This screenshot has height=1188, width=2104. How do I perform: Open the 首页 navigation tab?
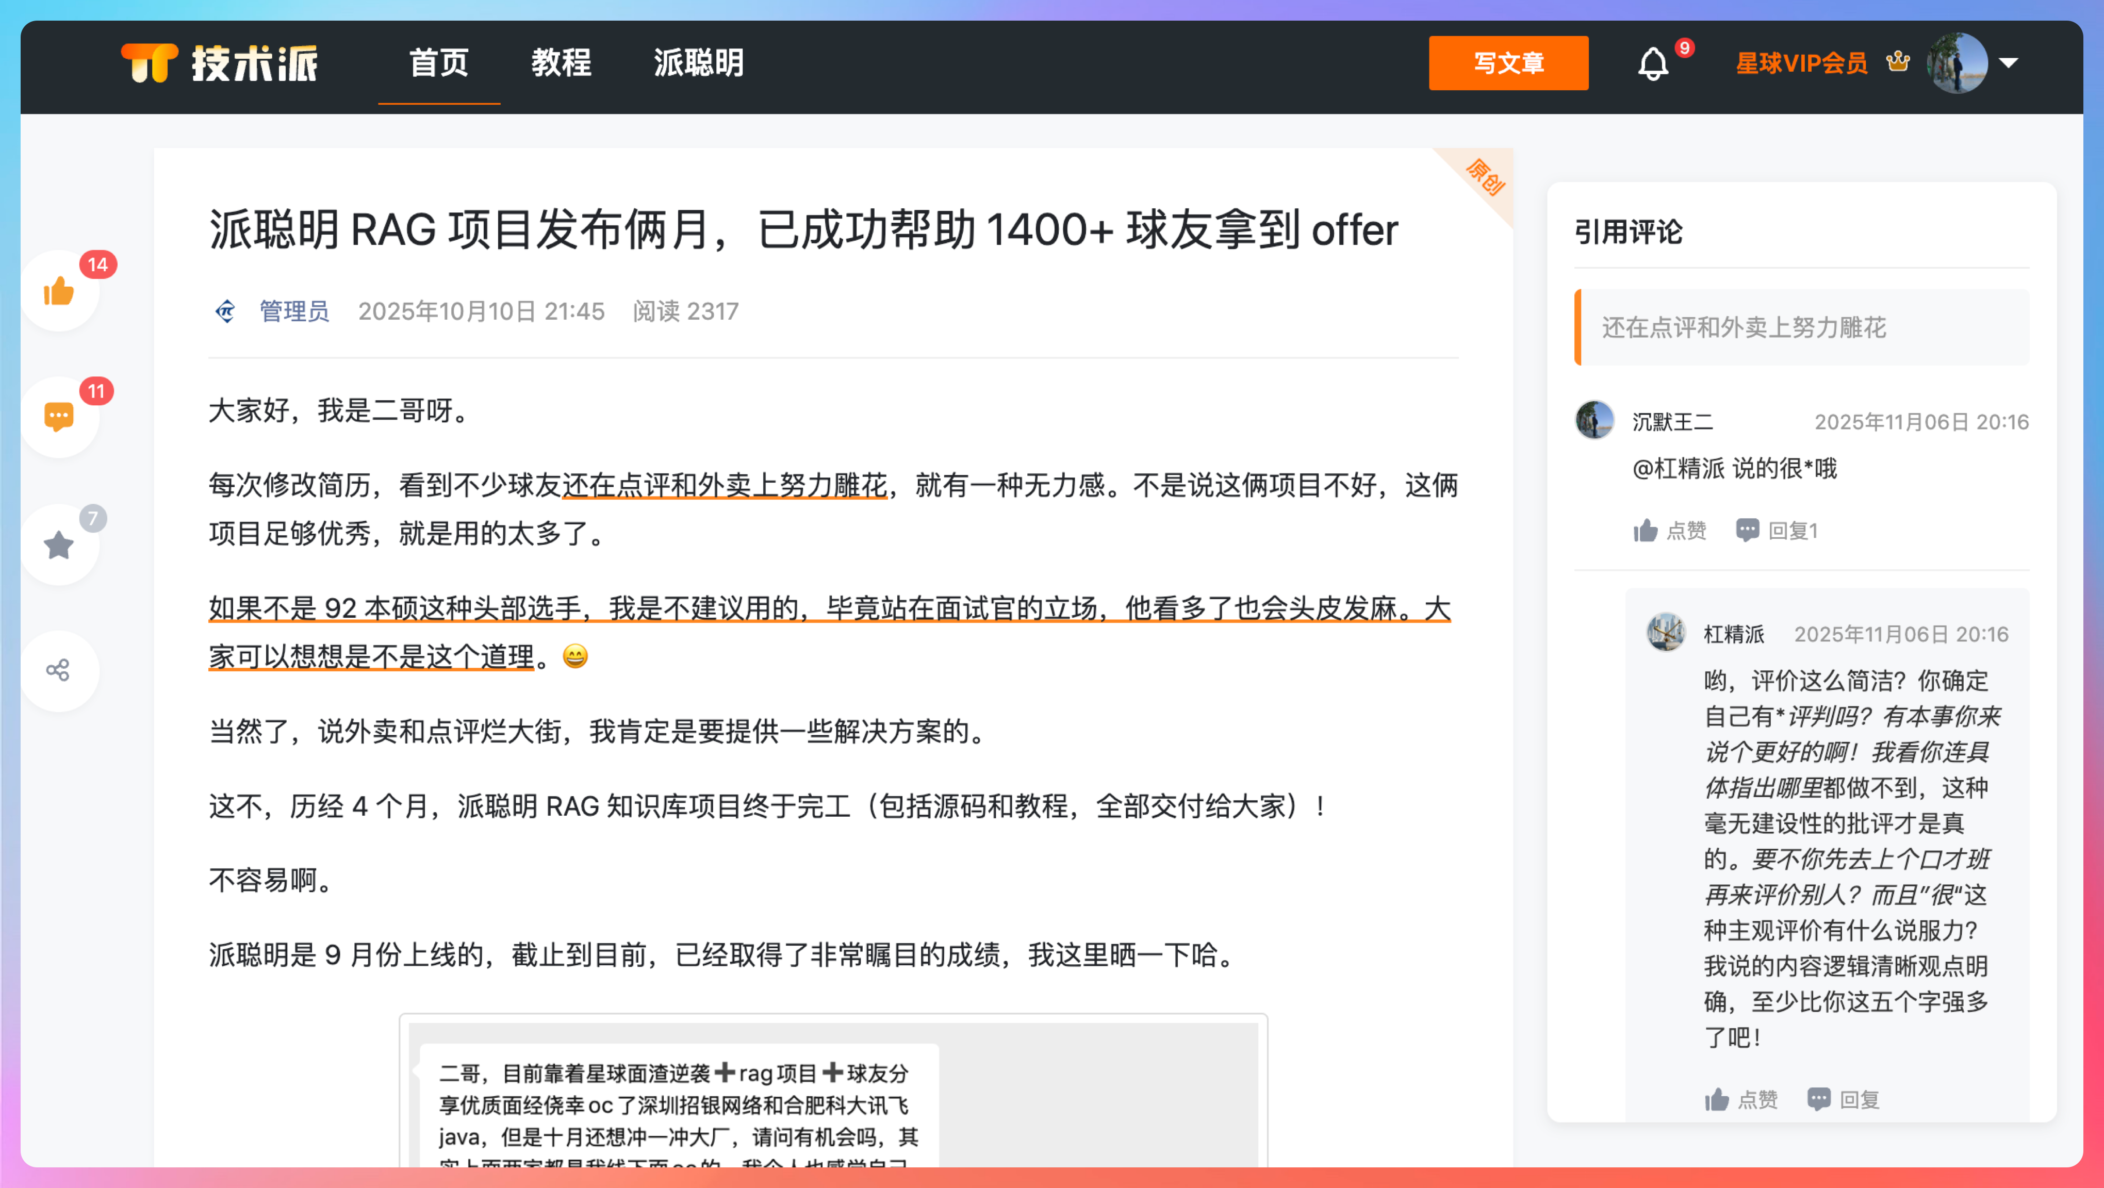(439, 63)
